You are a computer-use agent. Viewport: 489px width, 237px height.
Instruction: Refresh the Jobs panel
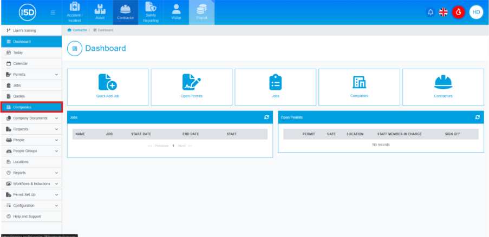tap(266, 117)
